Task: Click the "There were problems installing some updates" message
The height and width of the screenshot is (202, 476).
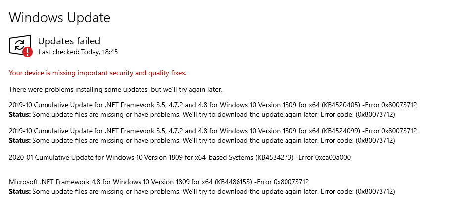Action: coord(116,89)
